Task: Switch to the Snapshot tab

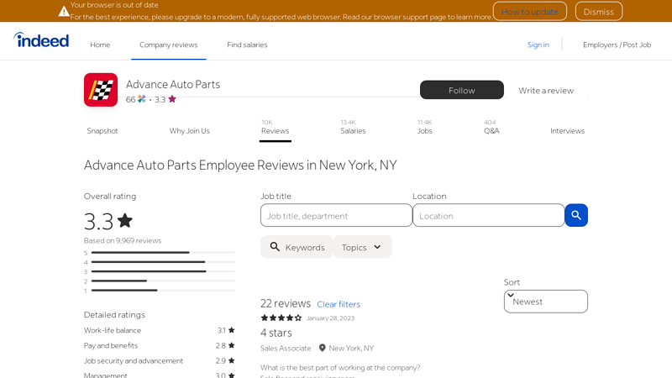Action: coord(102,131)
